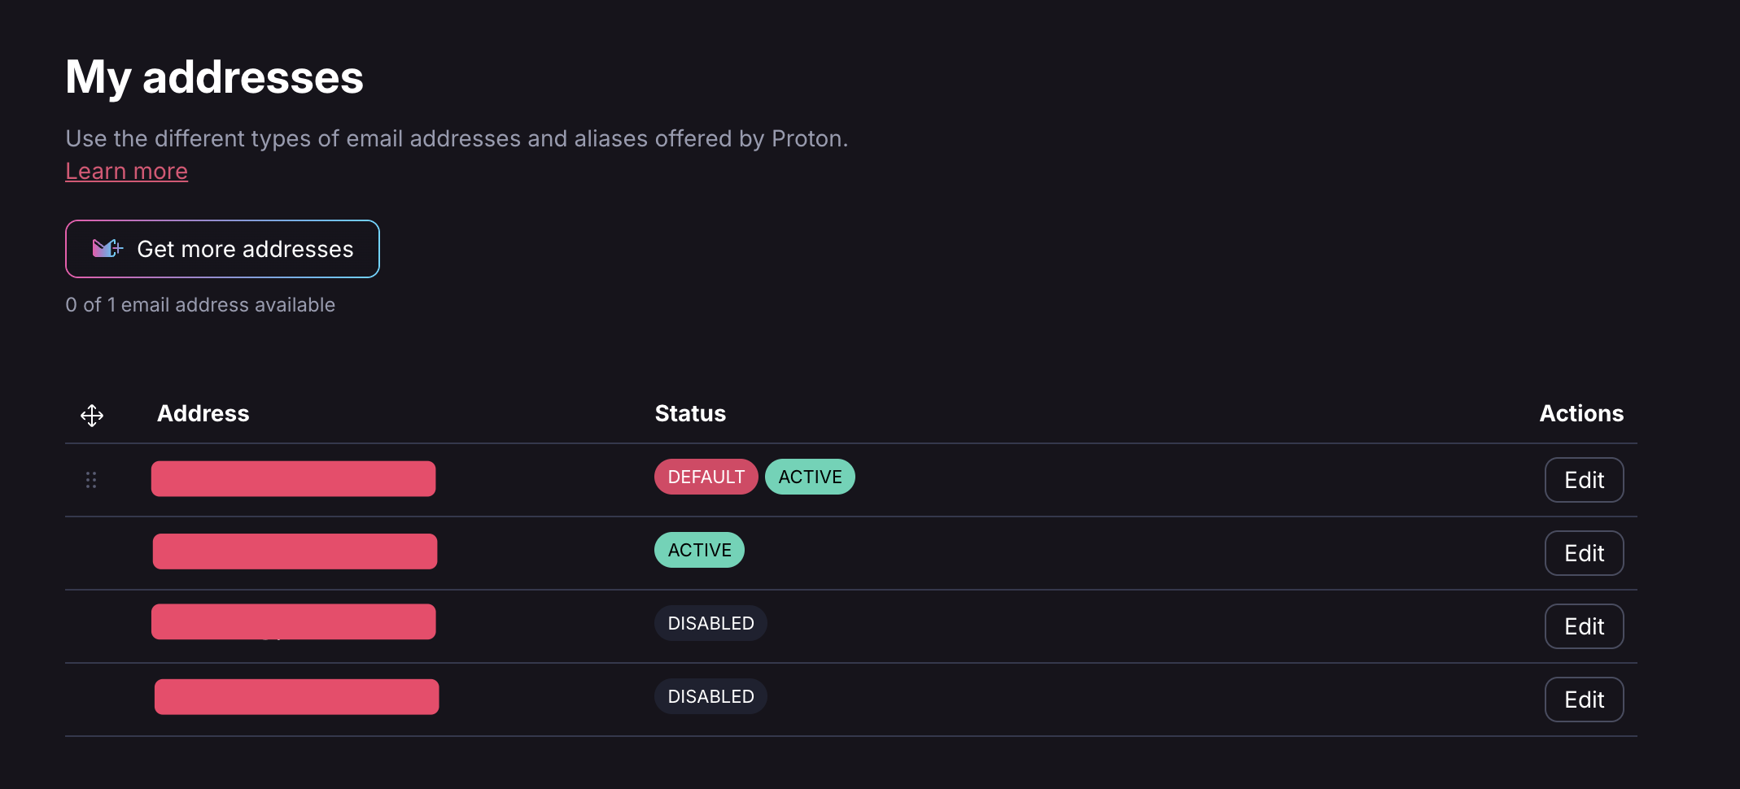Click the ACTIVE badge beside DEFAULT
The width and height of the screenshot is (1740, 789).
coord(810,477)
